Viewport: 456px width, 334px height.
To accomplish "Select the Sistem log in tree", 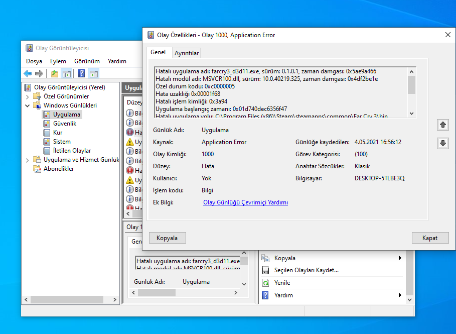I will tap(62, 142).
